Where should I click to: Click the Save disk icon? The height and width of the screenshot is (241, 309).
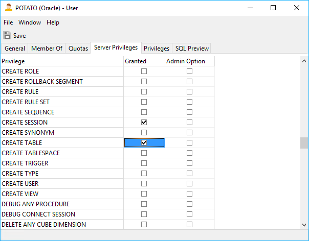coord(7,36)
